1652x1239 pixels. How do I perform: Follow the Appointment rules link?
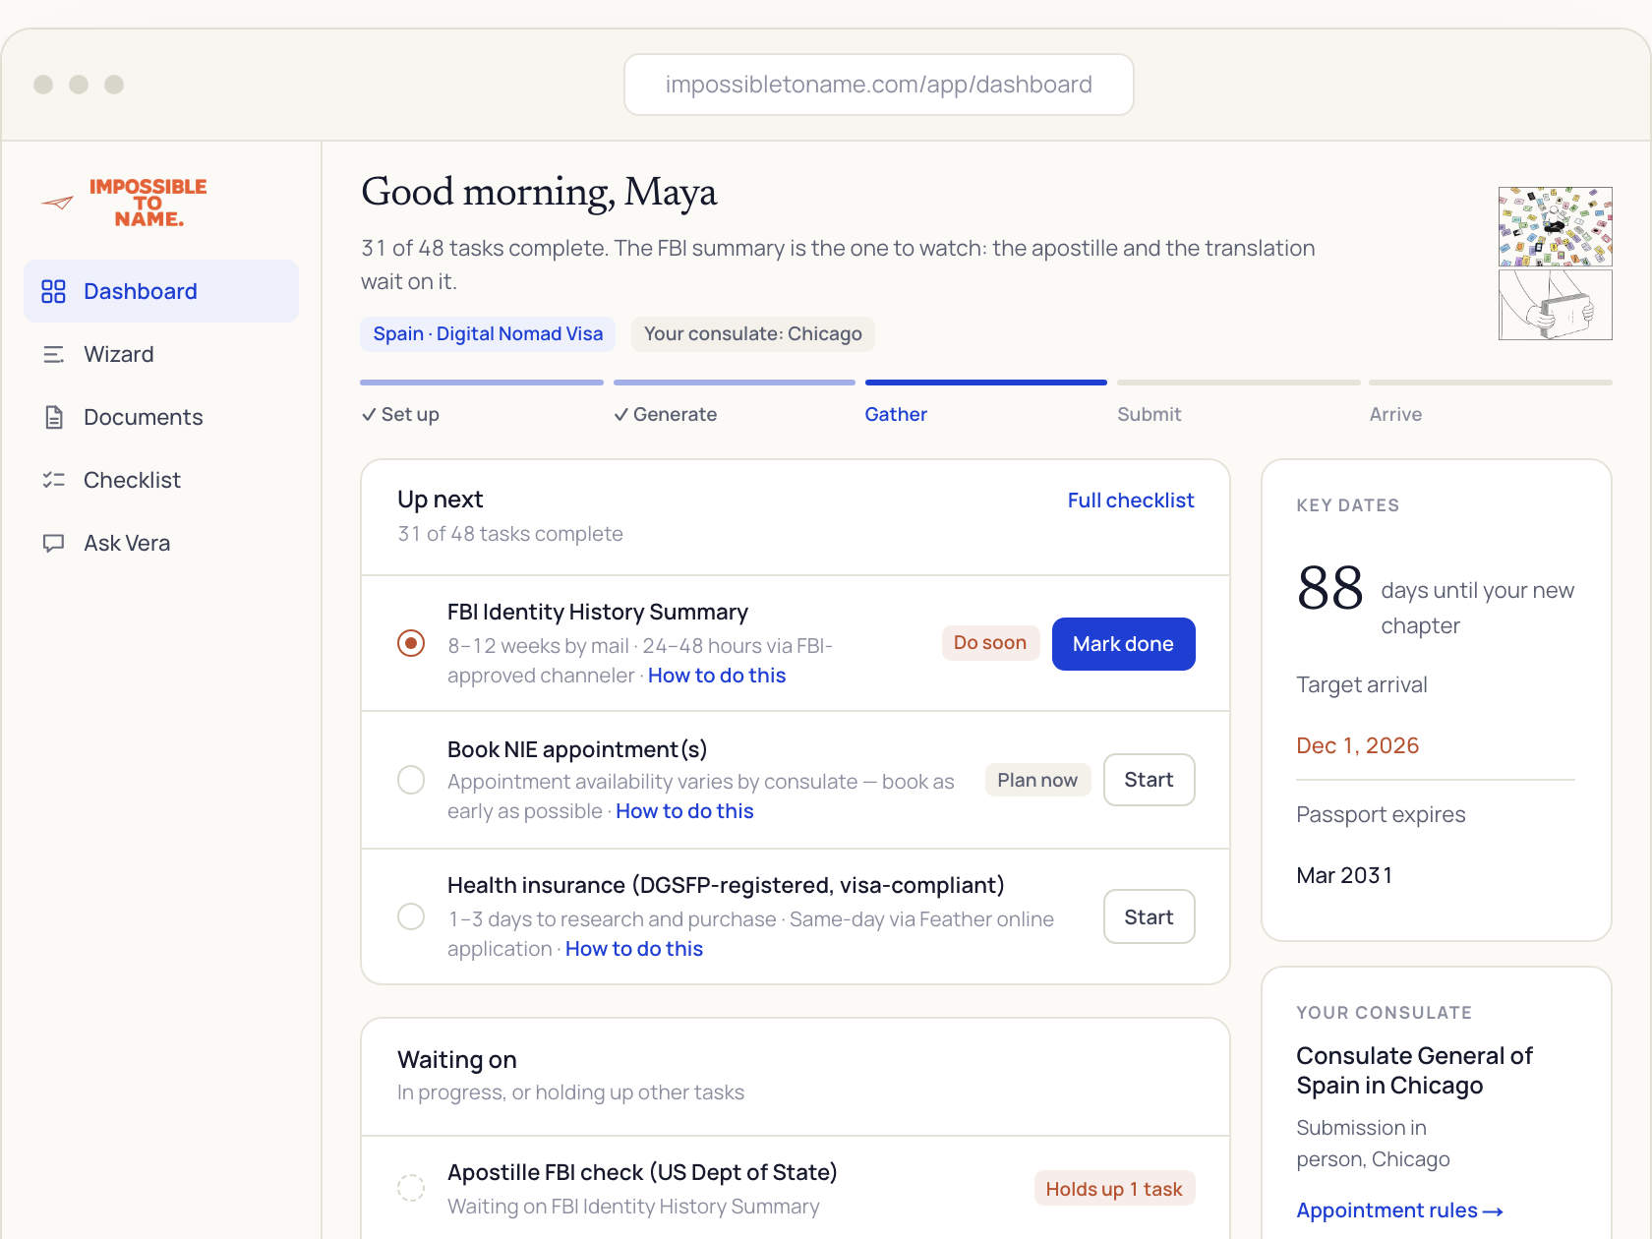tap(1399, 1210)
